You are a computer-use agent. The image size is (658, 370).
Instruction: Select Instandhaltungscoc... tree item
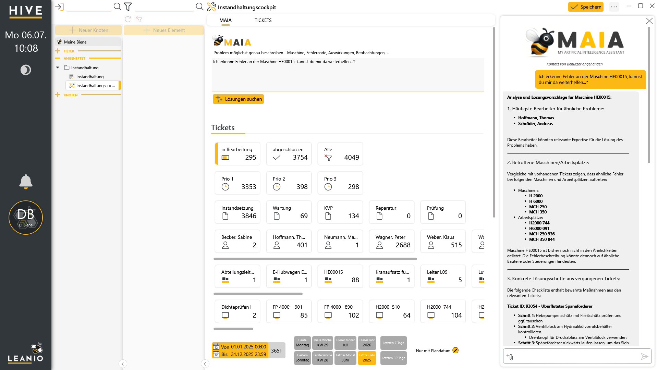click(x=93, y=85)
